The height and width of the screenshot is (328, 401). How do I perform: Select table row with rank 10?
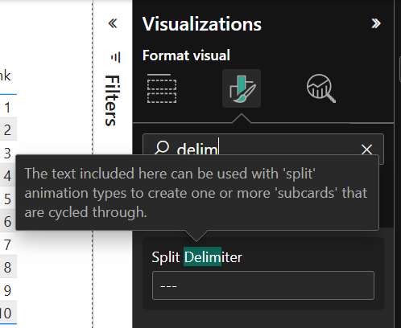pos(8,313)
